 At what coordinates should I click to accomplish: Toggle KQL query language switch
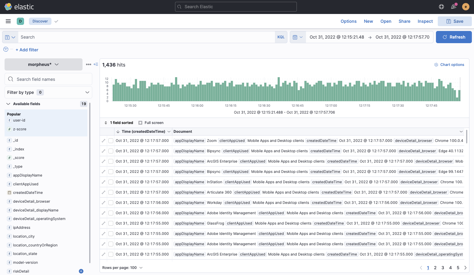281,37
